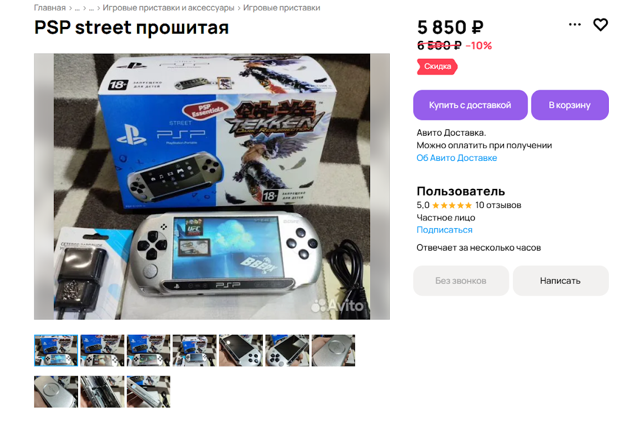This screenshot has width=642, height=421.
Task: Select the first photo thumbnail
Action: [56, 350]
